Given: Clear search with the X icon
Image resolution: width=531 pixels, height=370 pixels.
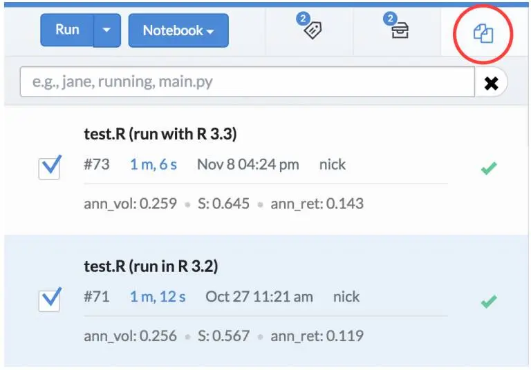Looking at the screenshot, I should pyautogui.click(x=491, y=83).
